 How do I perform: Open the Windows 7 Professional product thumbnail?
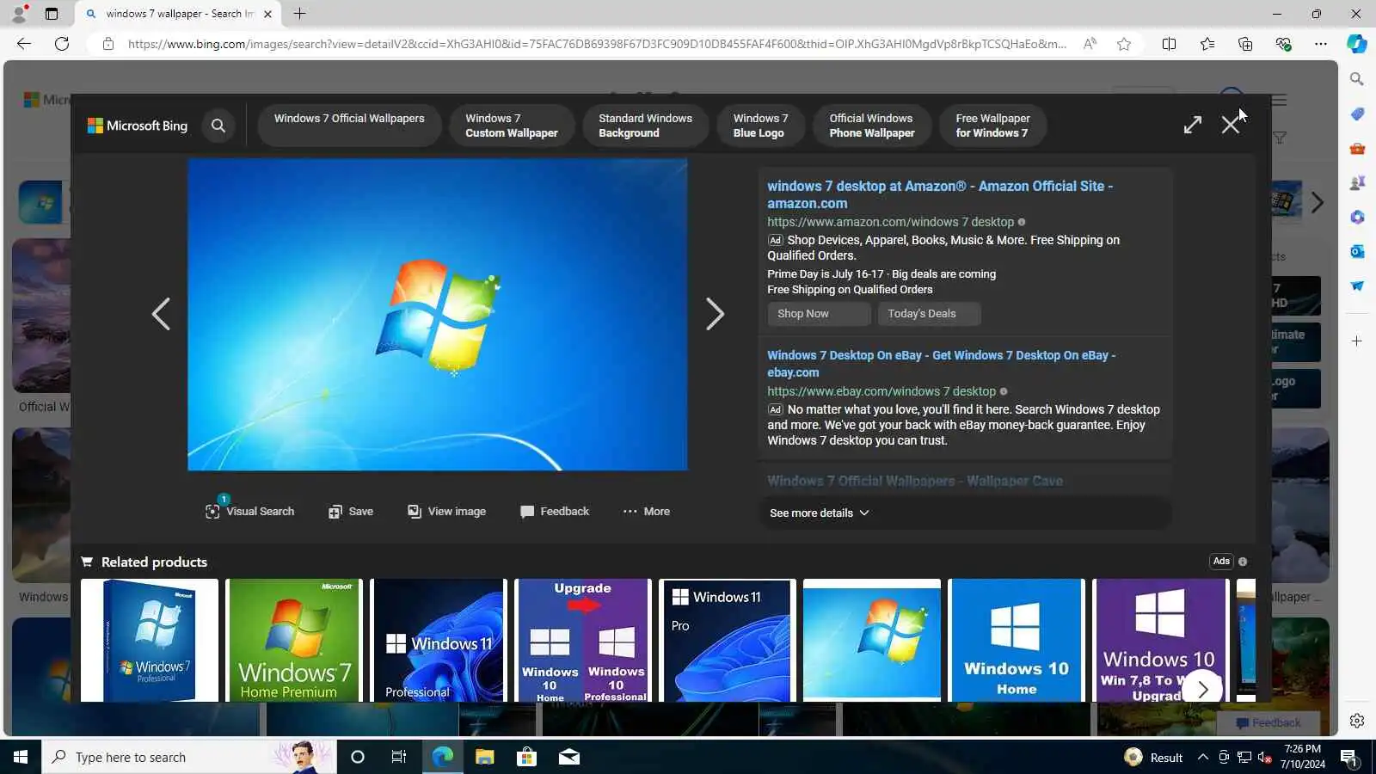(x=150, y=640)
